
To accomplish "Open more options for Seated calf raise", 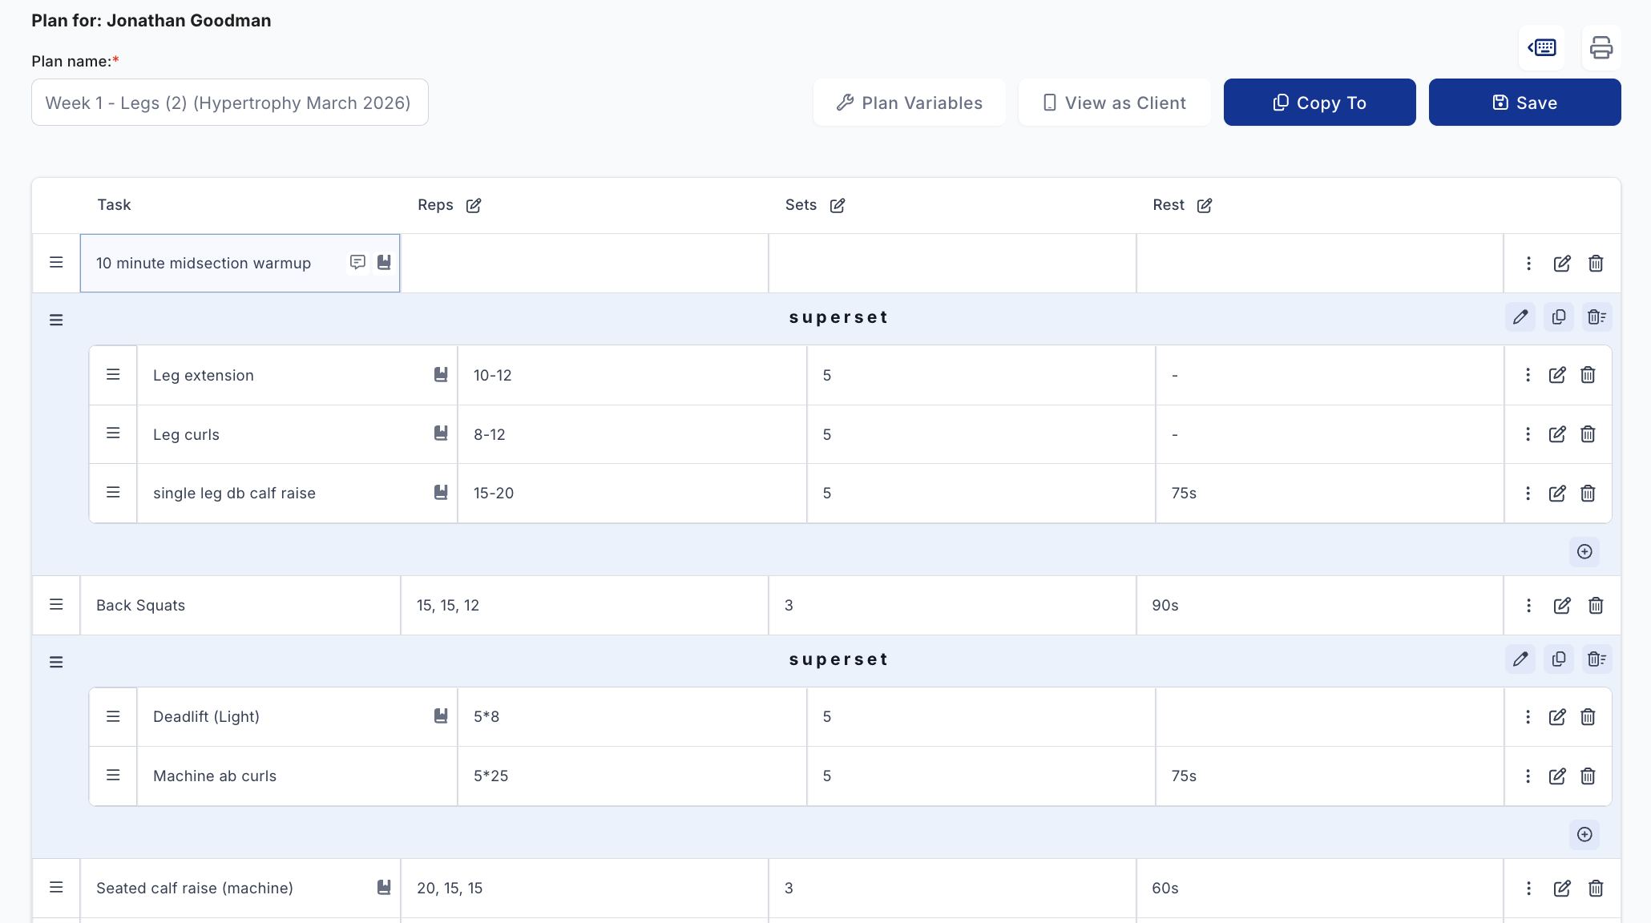I will pos(1528,889).
